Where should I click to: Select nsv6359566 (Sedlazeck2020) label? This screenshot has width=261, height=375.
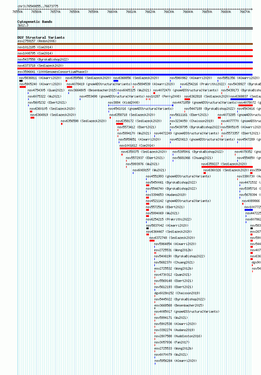point(88,78)
